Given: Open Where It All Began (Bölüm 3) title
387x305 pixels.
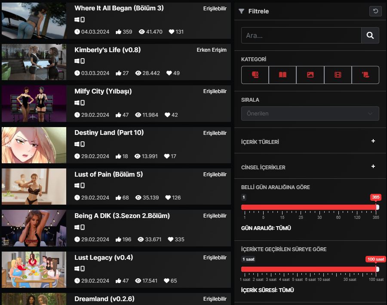Looking at the screenshot, I should pyautogui.click(x=119, y=8).
